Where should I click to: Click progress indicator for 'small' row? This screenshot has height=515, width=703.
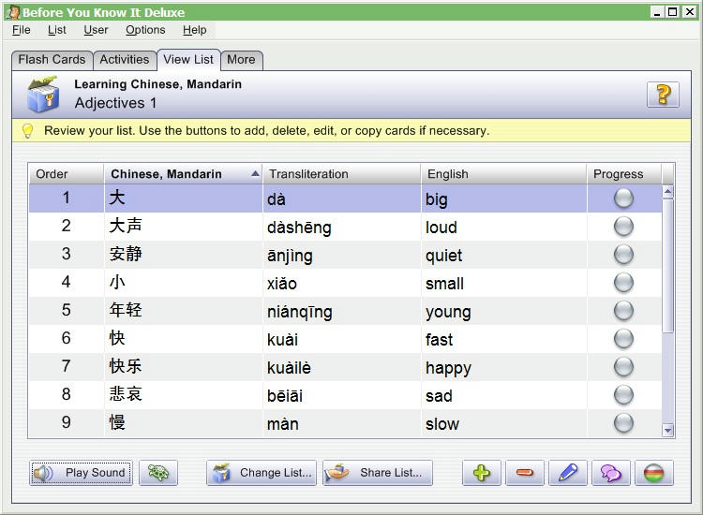[623, 283]
